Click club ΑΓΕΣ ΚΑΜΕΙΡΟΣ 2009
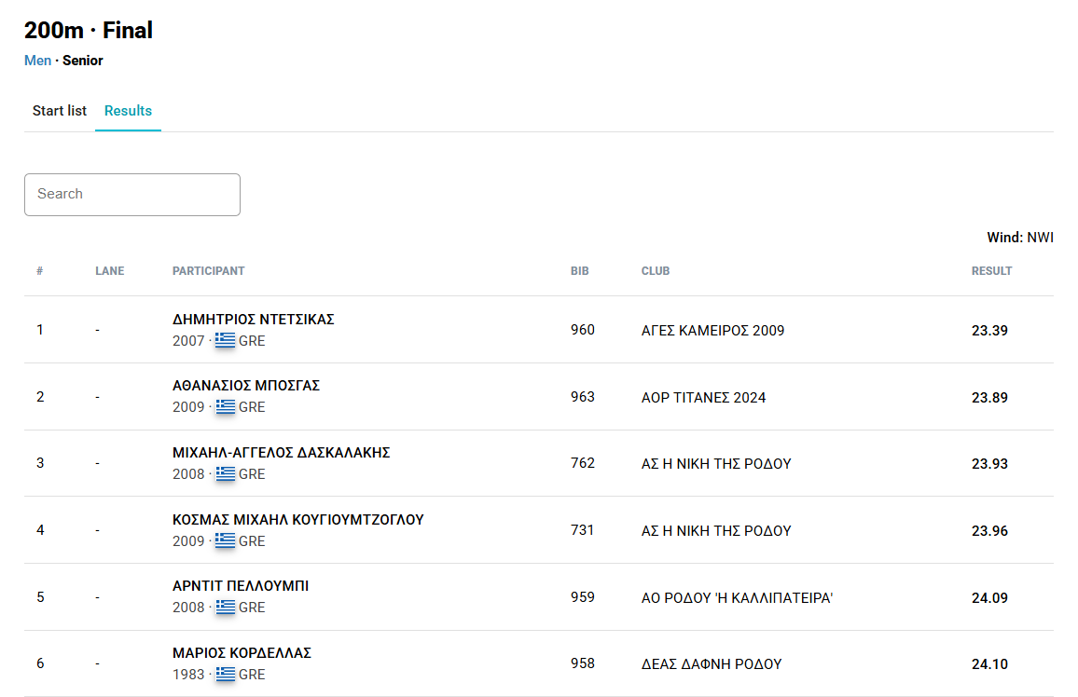The height and width of the screenshot is (697, 1078). tap(712, 331)
